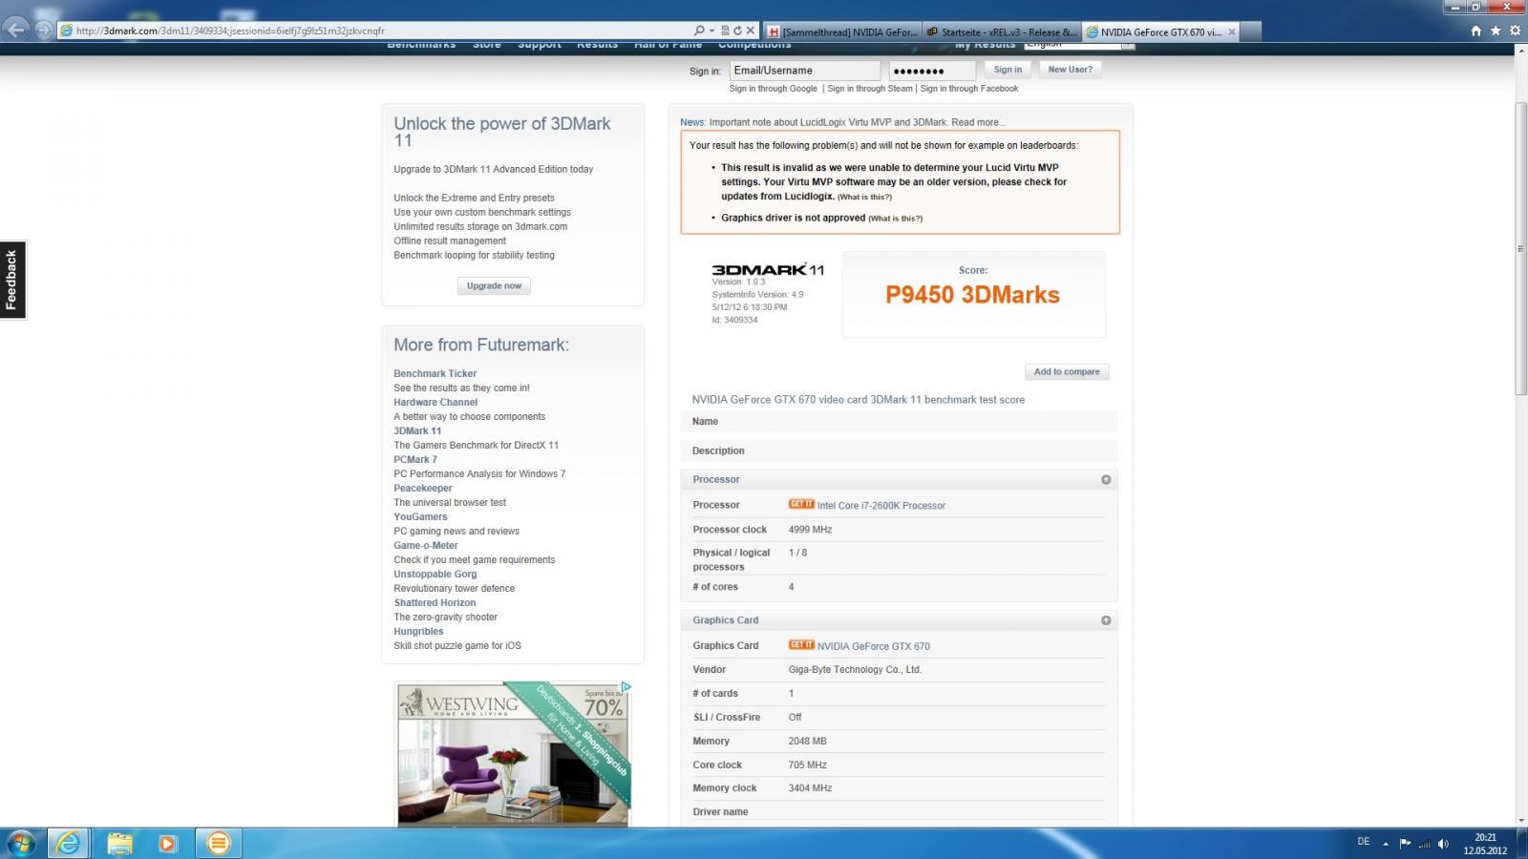Open the 3DMark 11 sidebar link
The width and height of the screenshot is (1528, 859).
417,430
